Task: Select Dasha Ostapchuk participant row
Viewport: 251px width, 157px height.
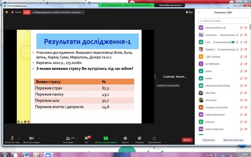Action: pos(223,129)
